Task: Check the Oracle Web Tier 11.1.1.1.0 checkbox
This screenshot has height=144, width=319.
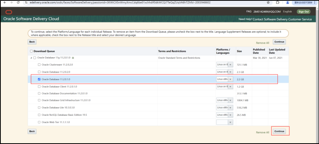Action: [x=39, y=122]
